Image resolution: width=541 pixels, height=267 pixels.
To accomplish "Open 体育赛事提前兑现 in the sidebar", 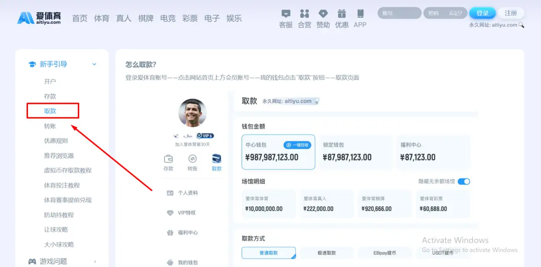I will point(68,200).
